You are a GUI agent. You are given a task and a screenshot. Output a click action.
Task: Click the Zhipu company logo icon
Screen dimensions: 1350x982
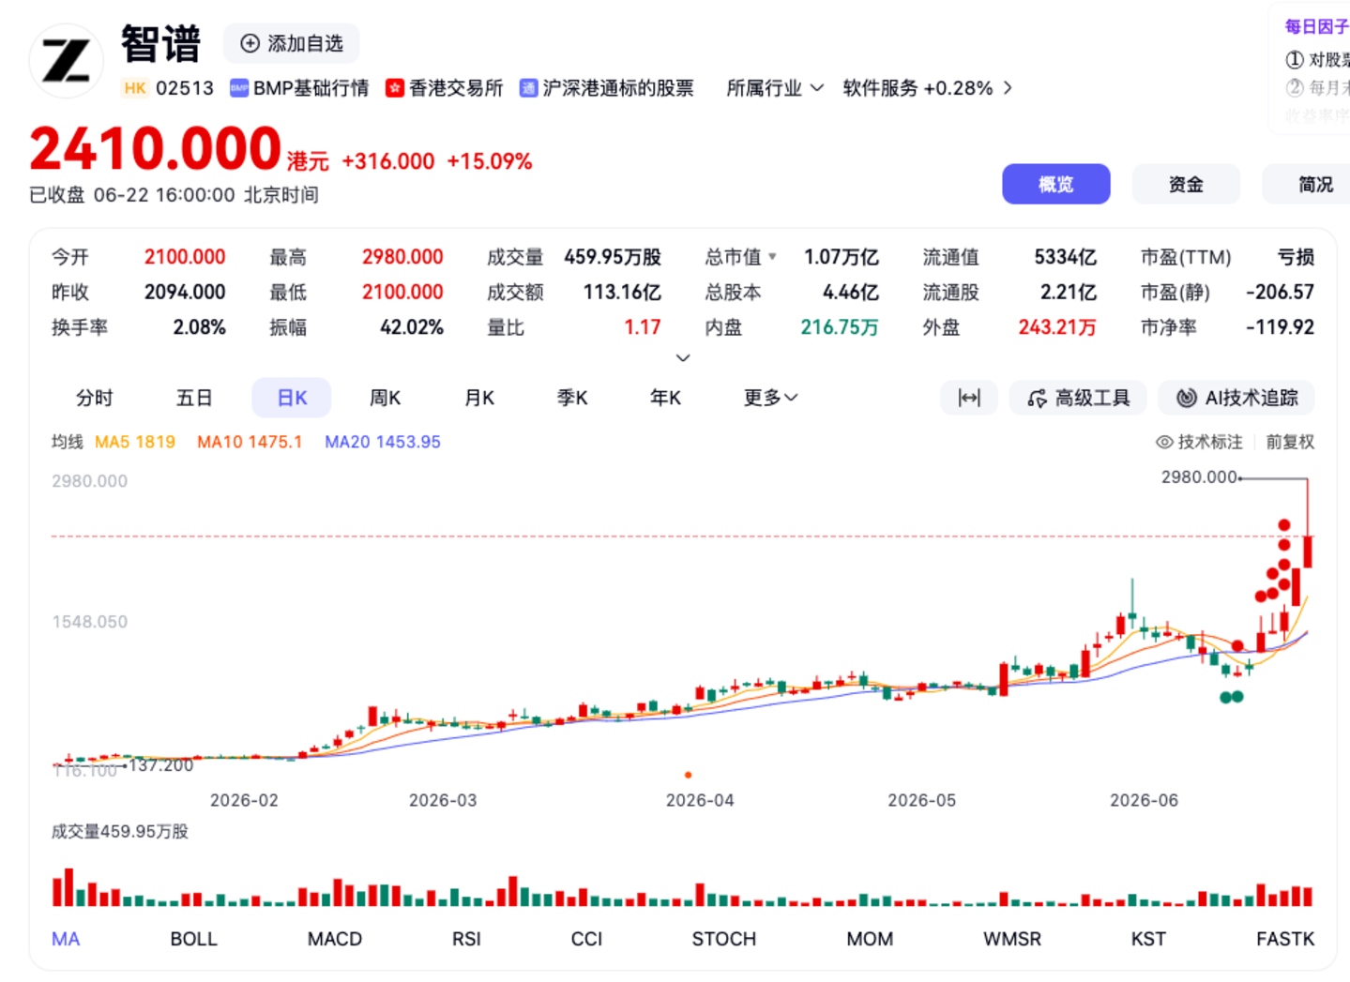point(66,61)
